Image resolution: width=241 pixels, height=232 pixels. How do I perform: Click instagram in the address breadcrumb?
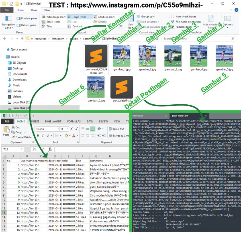coord(58,39)
